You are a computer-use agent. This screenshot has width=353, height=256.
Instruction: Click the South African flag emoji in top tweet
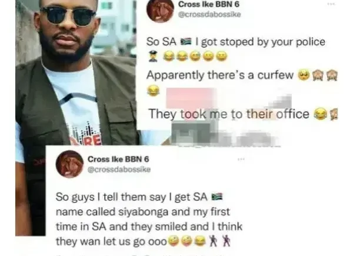pos(186,42)
